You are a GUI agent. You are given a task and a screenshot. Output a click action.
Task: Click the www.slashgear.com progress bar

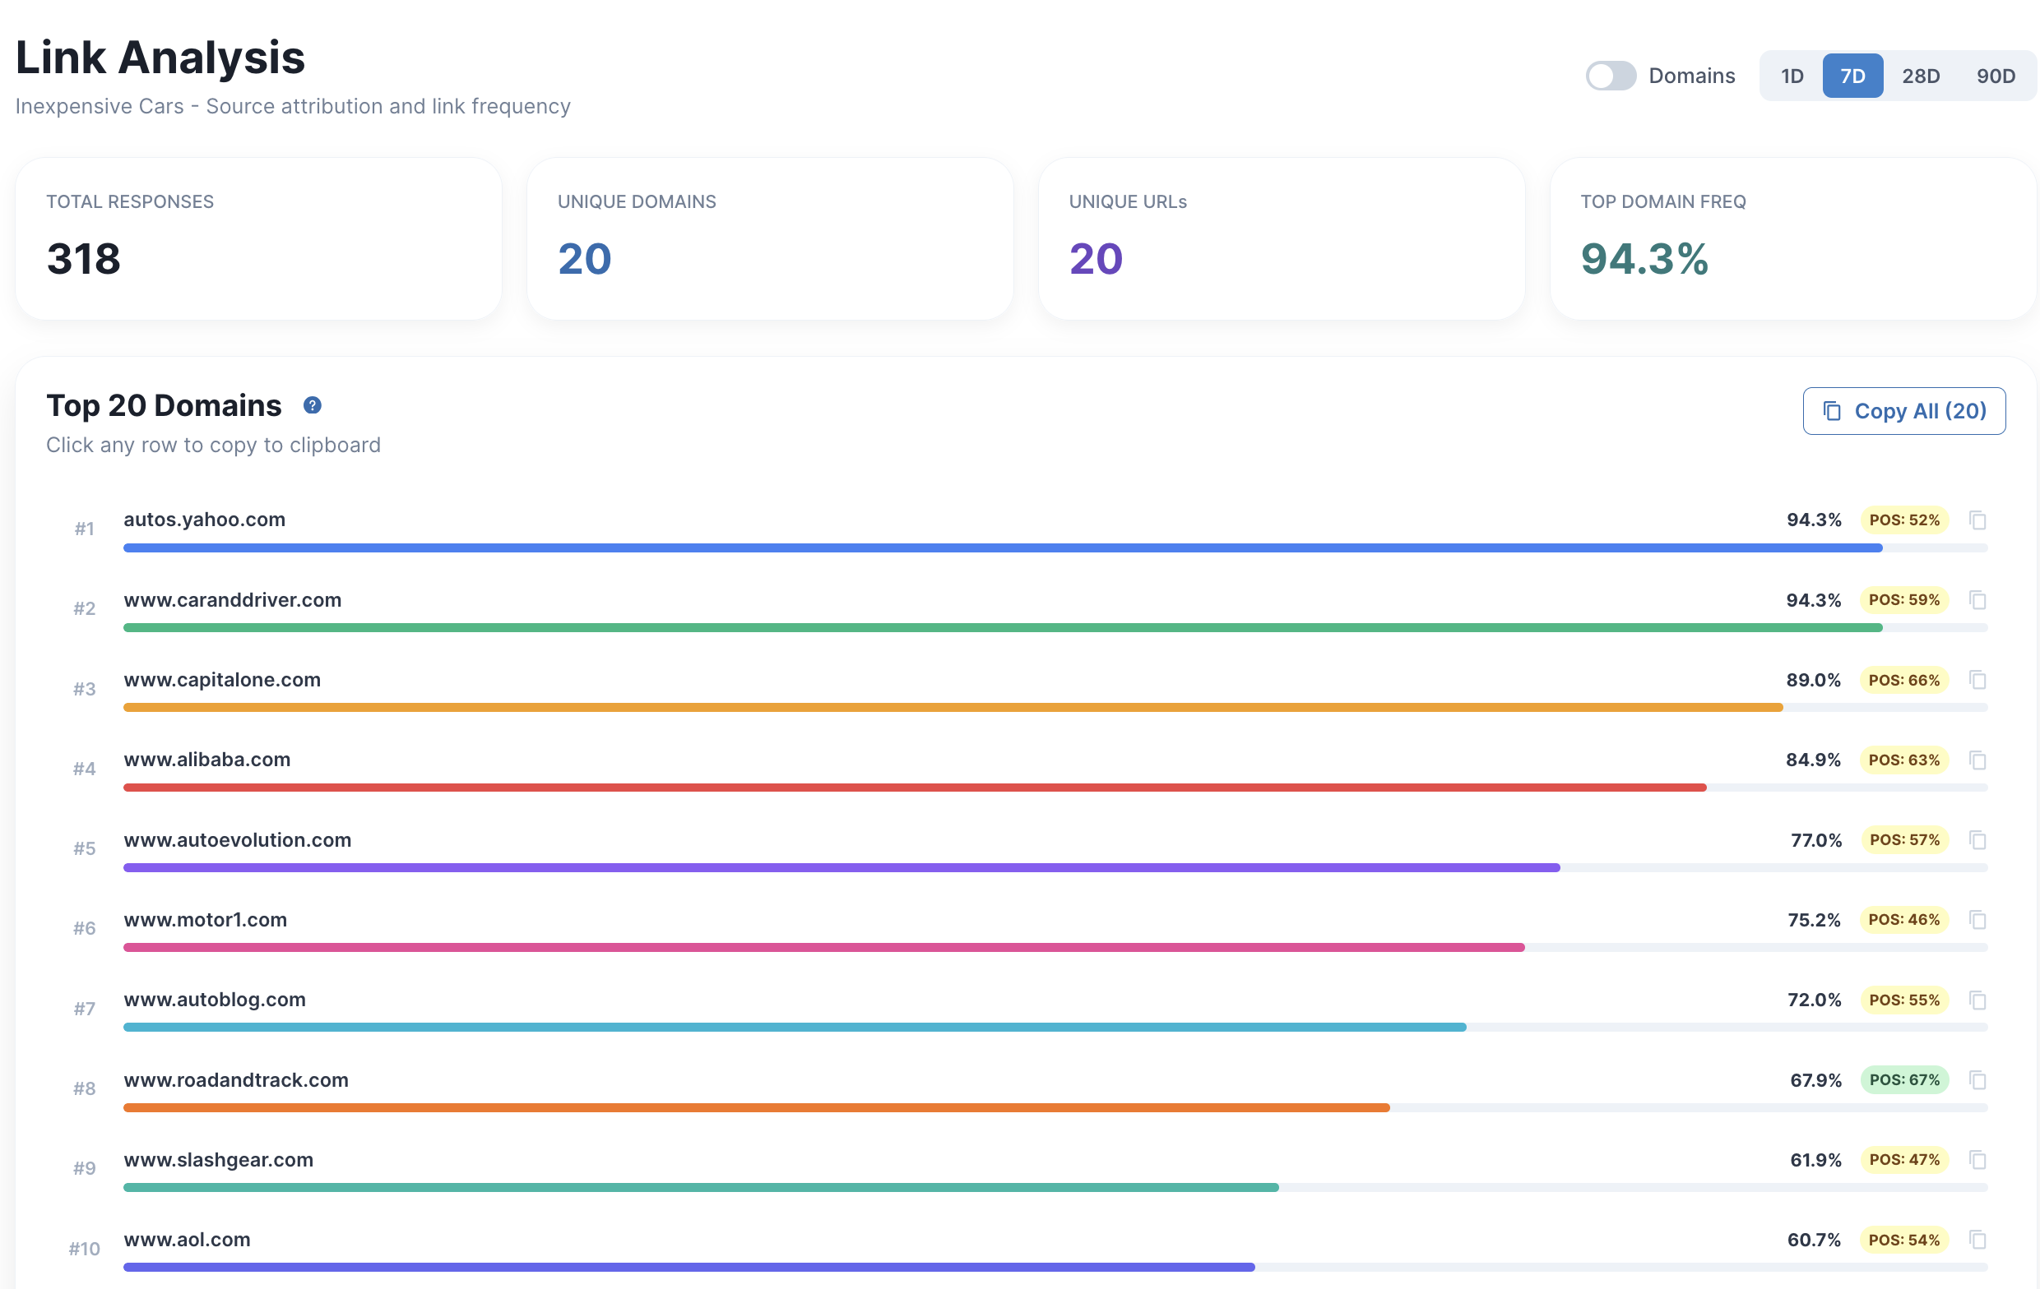click(701, 1187)
